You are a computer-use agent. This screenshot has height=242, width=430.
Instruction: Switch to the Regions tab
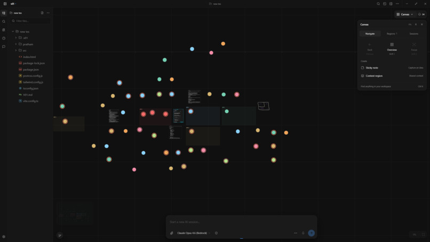click(392, 34)
